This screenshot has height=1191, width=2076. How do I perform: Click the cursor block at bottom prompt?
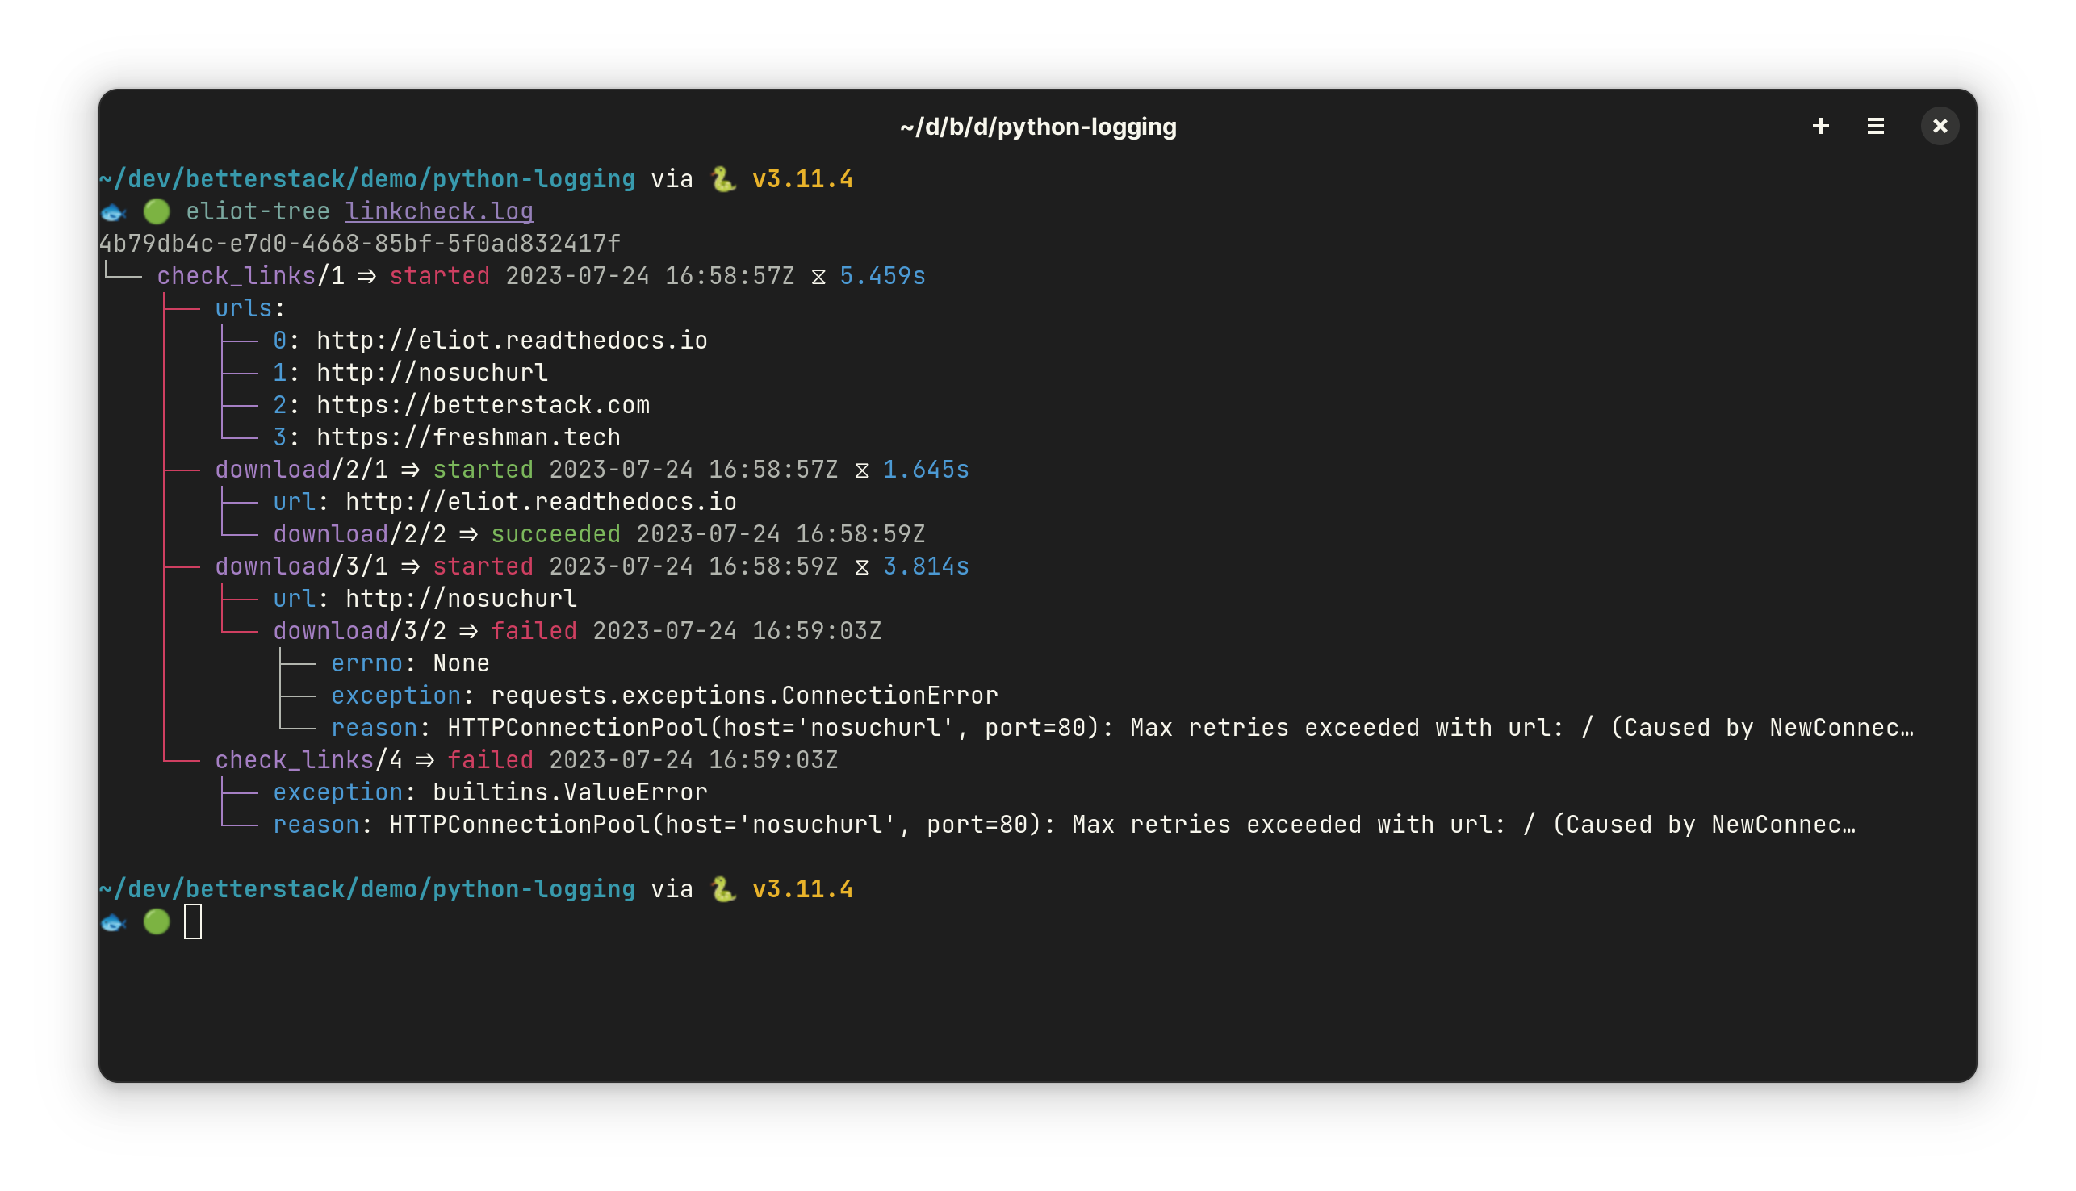[193, 921]
